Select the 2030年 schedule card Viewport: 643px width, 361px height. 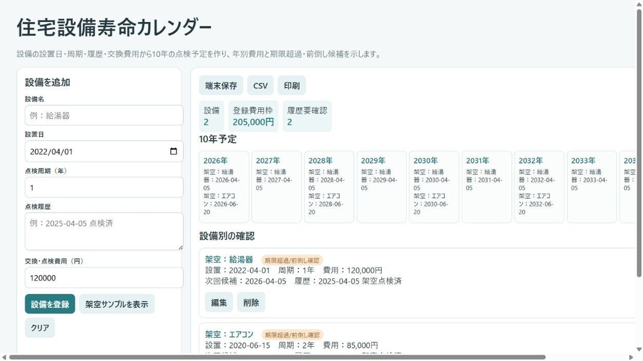pos(434,187)
